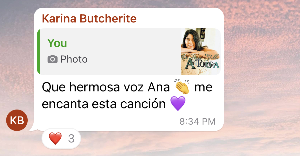Toggle the heart reaction pill under the message
The height and width of the screenshot is (156, 300).
(61, 138)
